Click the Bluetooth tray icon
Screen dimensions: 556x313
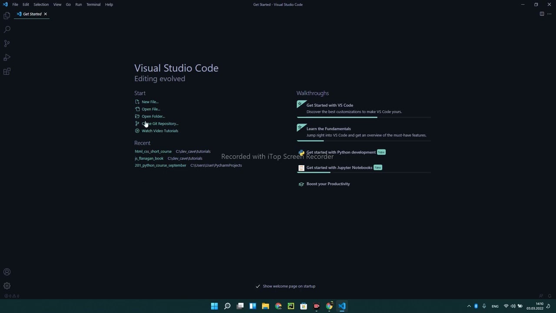click(x=476, y=306)
